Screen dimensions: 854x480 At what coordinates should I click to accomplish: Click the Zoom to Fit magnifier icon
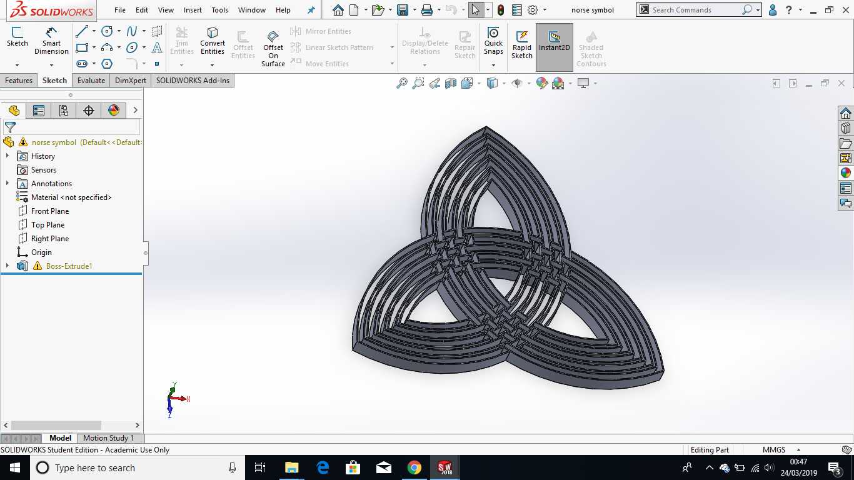[x=402, y=83]
